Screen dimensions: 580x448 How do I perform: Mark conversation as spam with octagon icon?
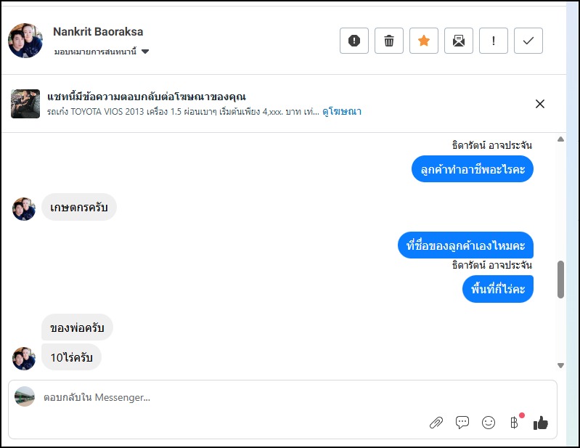(x=354, y=41)
